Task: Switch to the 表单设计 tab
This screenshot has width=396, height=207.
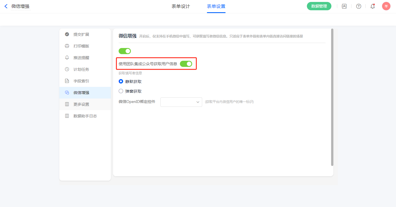Action: click(181, 6)
